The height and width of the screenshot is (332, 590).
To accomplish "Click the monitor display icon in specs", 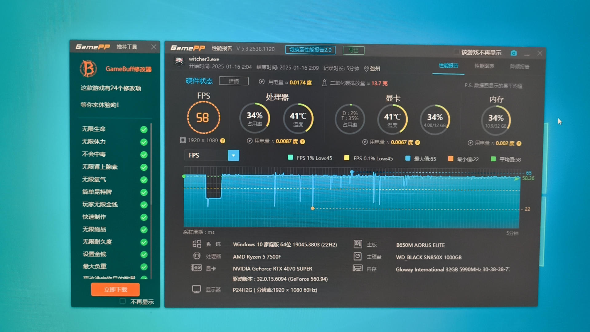I will coord(196,289).
